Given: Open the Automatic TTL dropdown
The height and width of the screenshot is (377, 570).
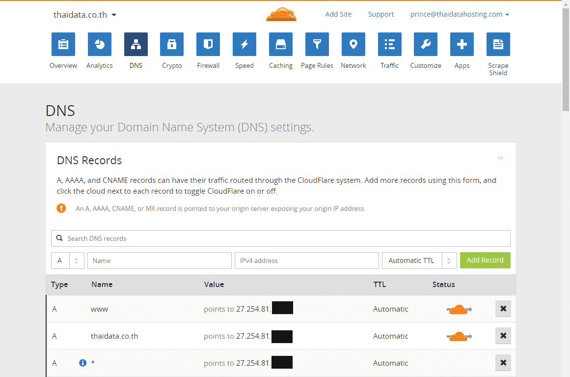Looking at the screenshot, I should click(x=419, y=261).
